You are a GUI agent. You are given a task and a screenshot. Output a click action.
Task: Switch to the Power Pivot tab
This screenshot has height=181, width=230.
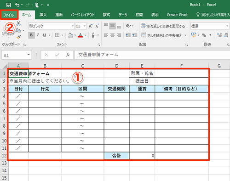(178, 15)
